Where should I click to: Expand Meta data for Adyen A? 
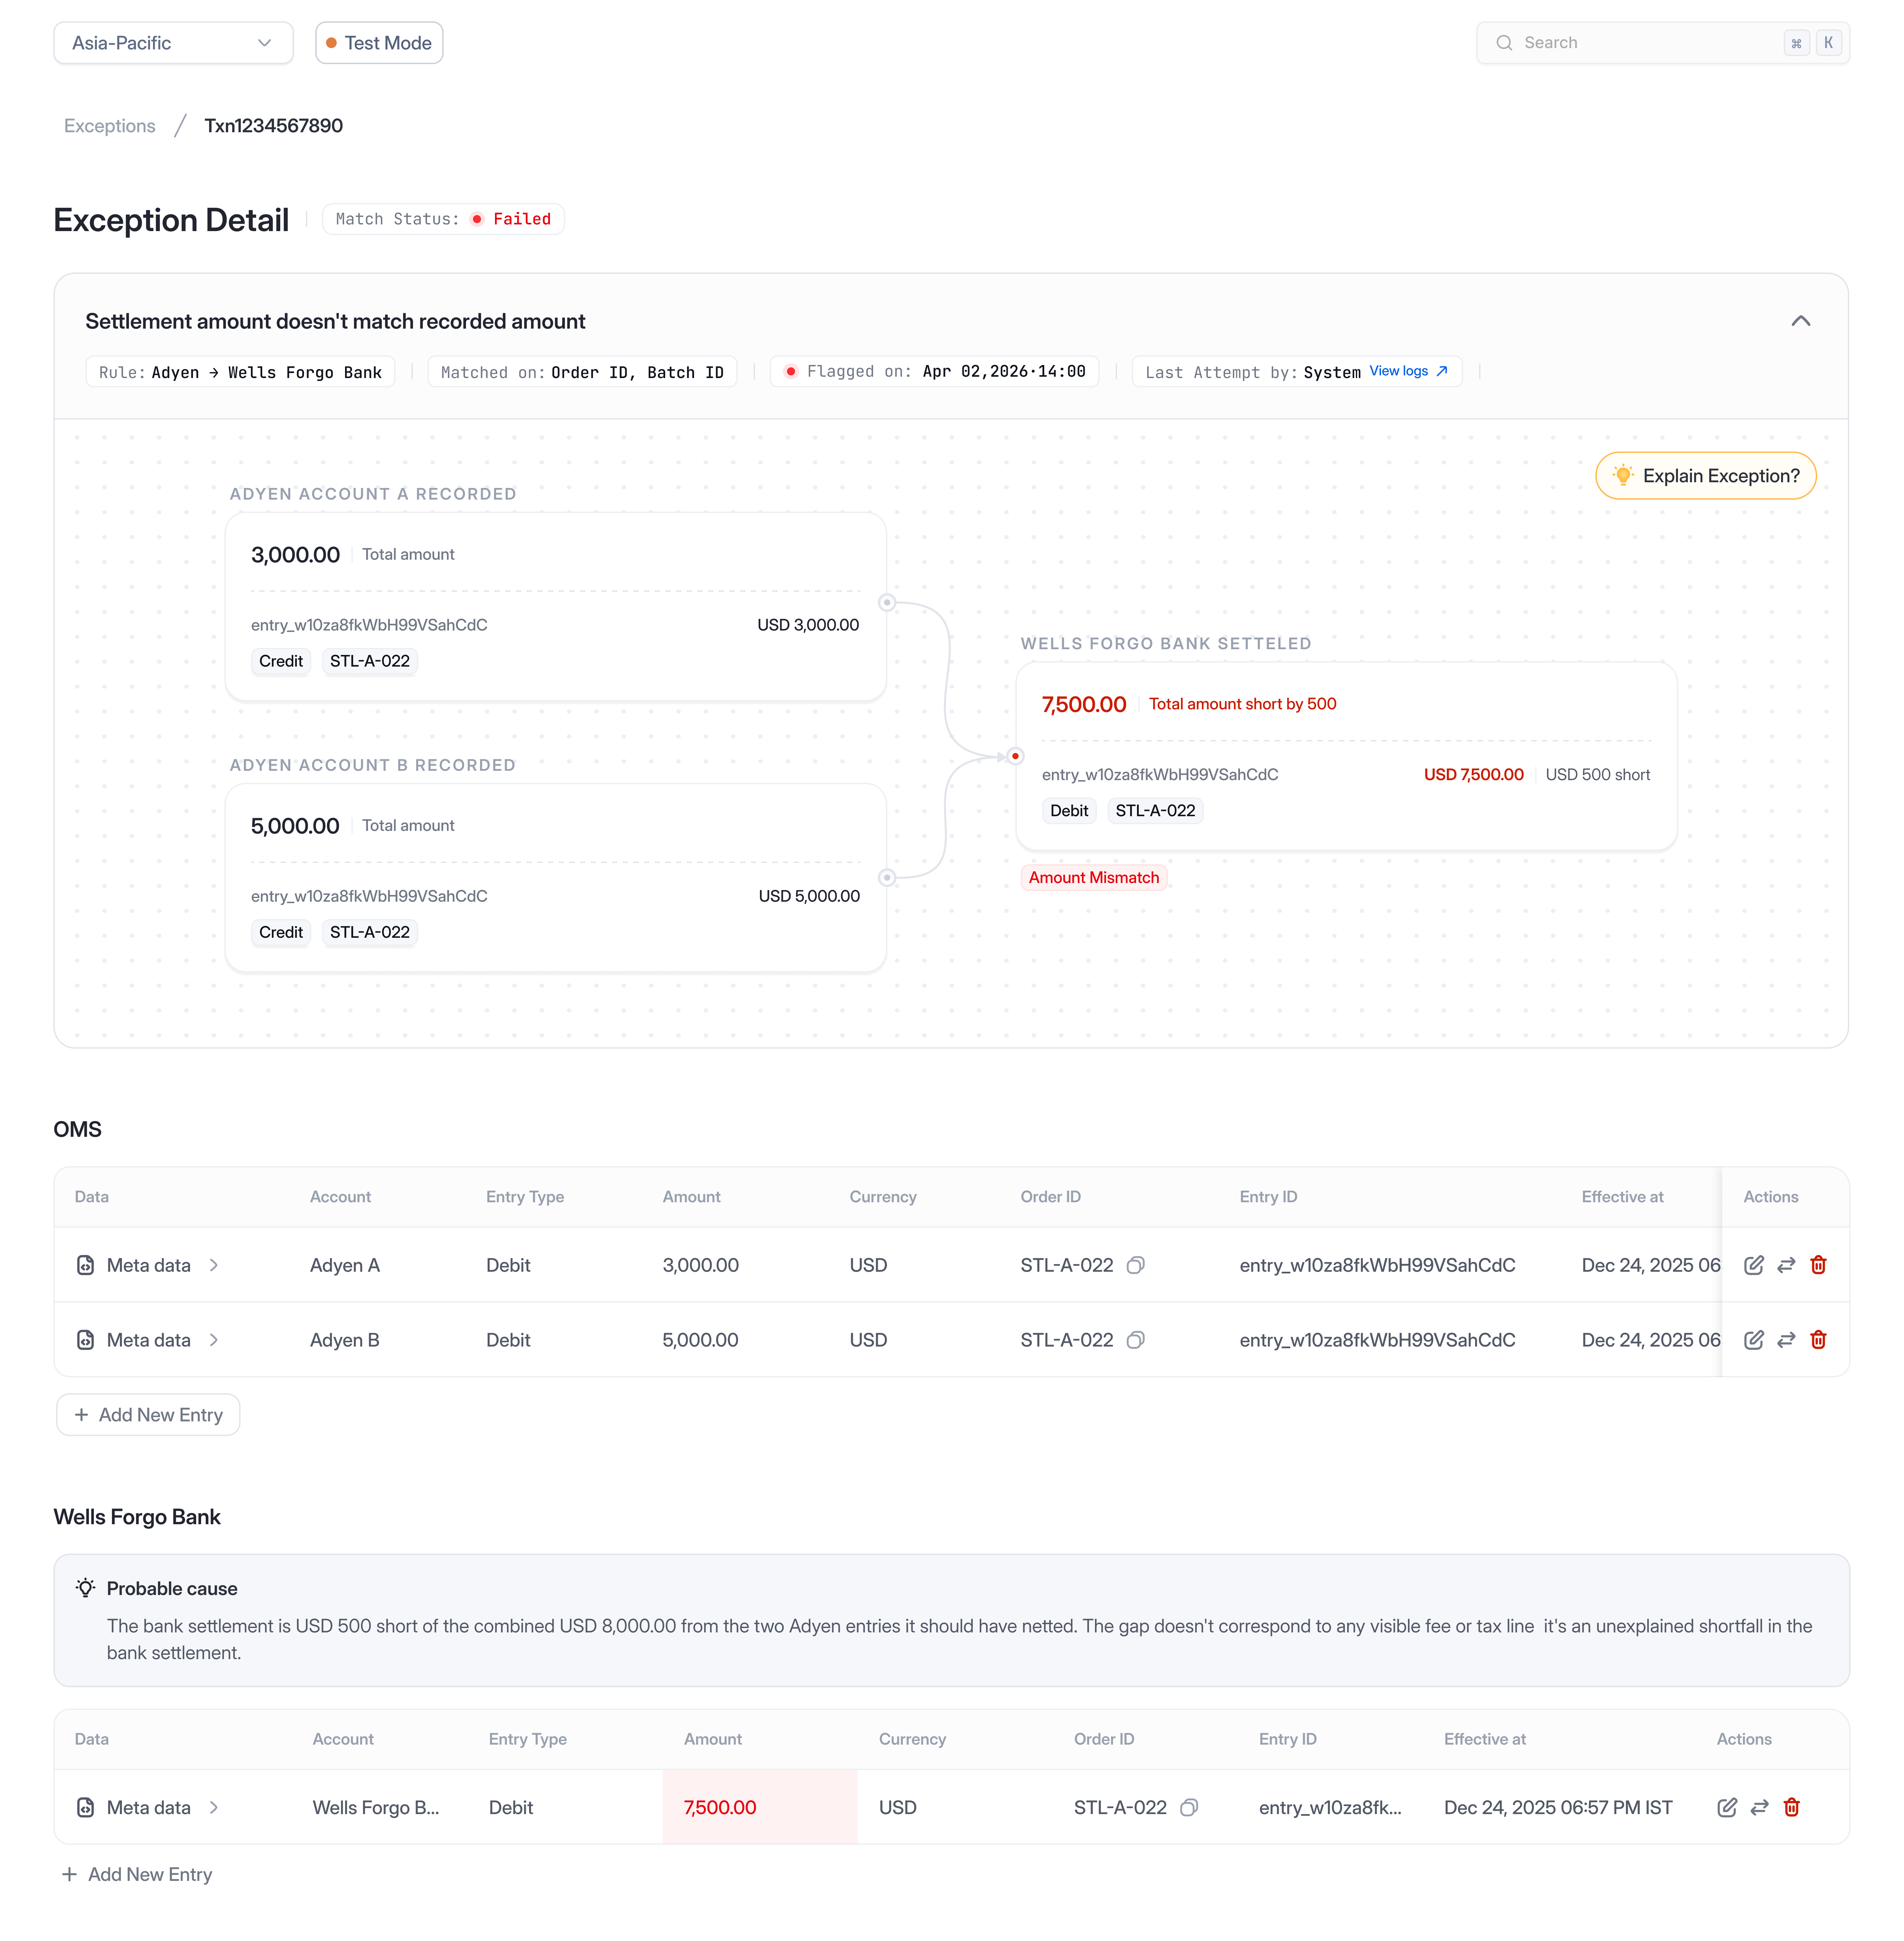214,1265
